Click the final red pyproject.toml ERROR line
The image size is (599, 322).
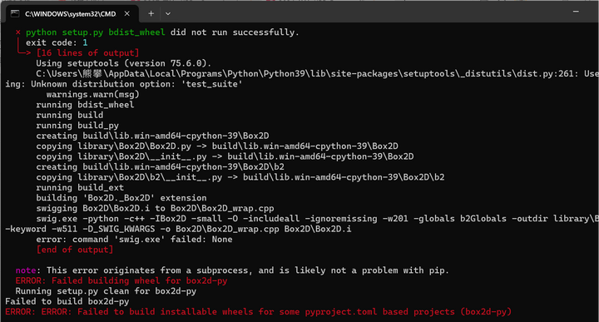coord(258,312)
